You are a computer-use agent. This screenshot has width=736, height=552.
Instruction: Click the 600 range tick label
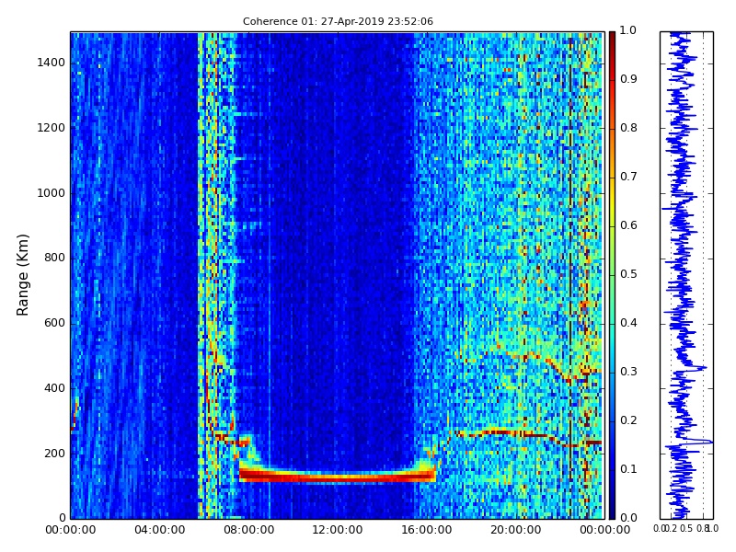(x=55, y=323)
